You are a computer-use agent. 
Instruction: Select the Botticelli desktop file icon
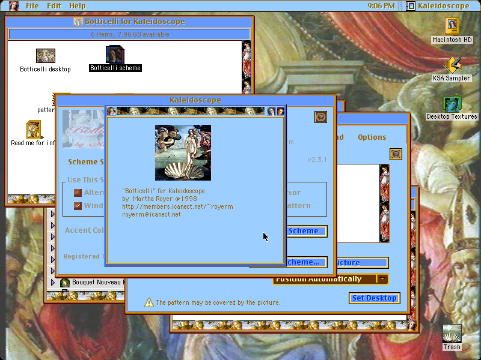(46, 56)
